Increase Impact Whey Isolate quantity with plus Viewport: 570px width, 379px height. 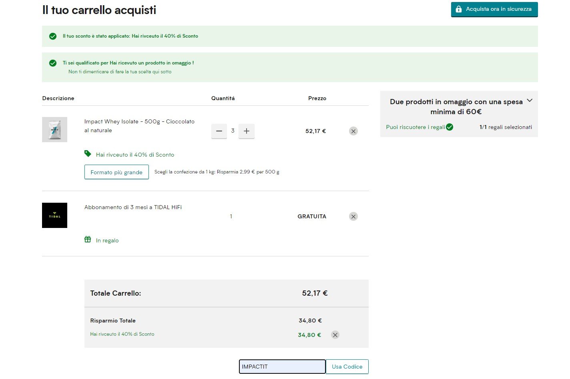(x=247, y=131)
